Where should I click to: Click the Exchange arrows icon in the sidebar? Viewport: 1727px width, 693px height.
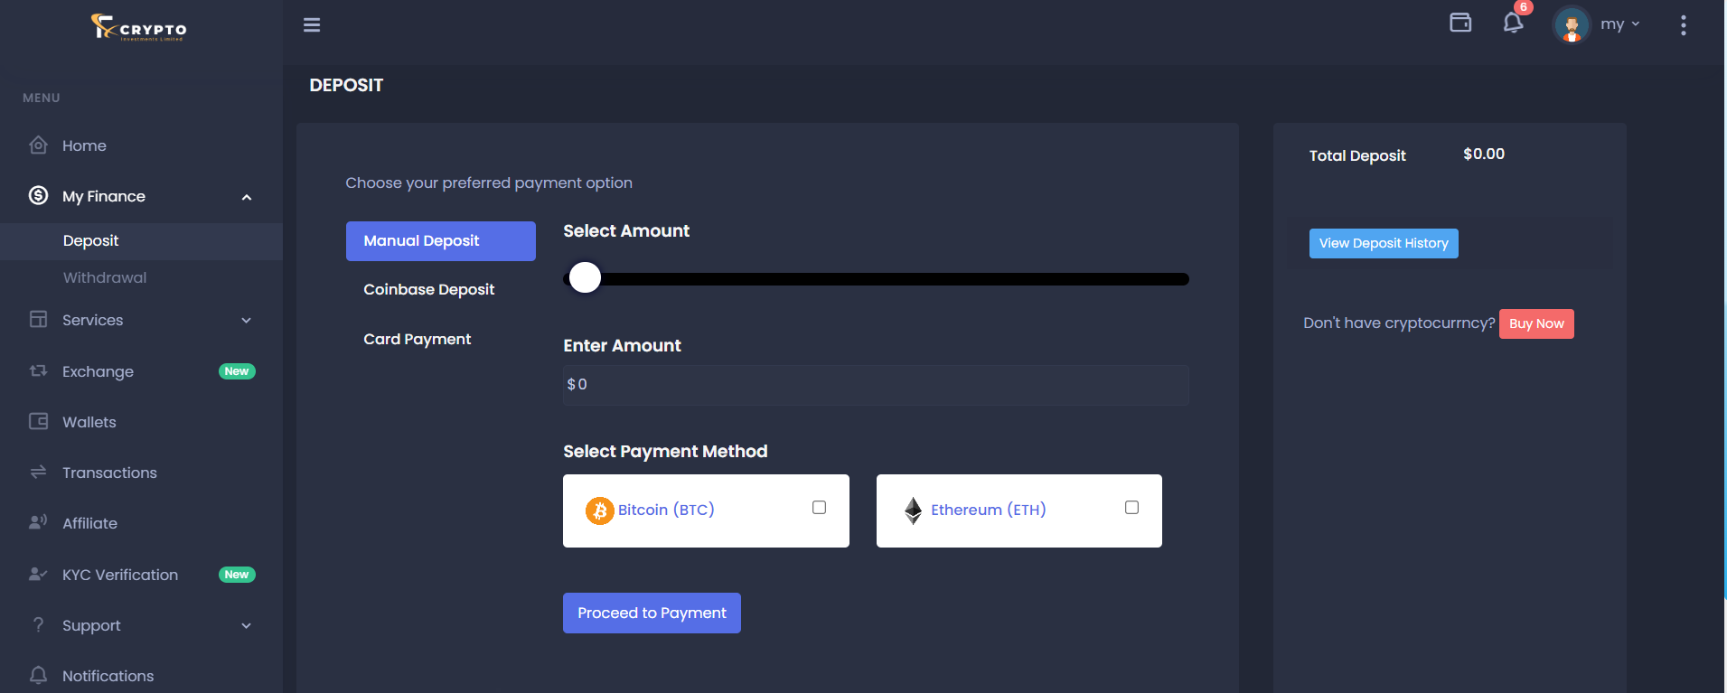38,371
